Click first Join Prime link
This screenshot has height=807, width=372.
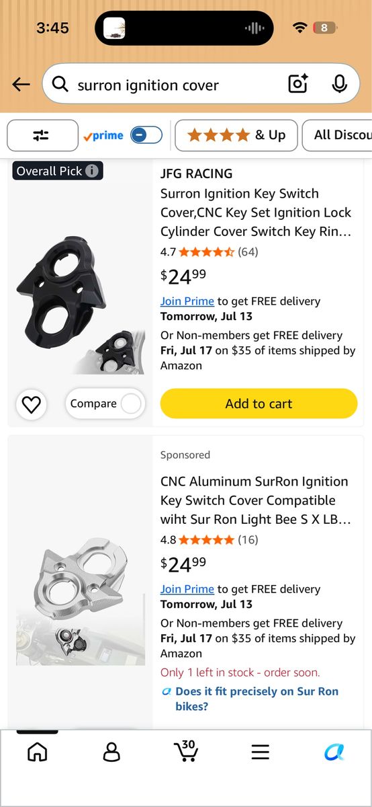pyautogui.click(x=187, y=301)
